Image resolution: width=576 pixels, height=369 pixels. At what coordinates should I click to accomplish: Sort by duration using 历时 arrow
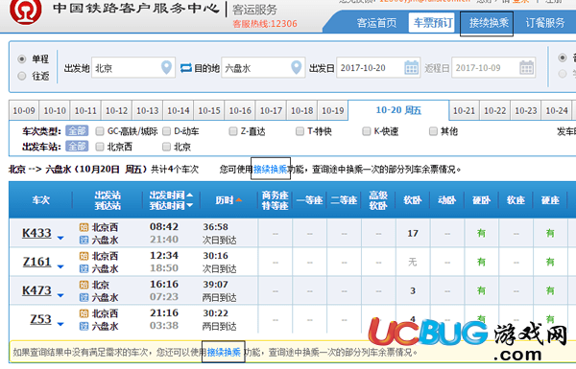(x=239, y=200)
